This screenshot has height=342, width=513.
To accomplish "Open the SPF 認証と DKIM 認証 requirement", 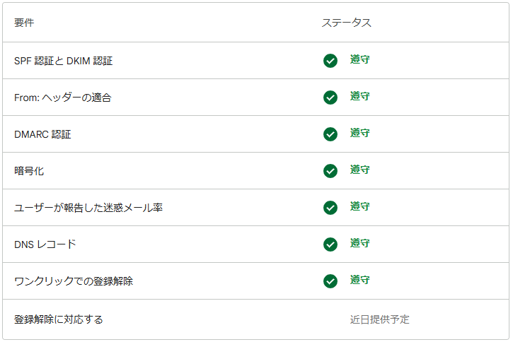I will [x=63, y=61].
